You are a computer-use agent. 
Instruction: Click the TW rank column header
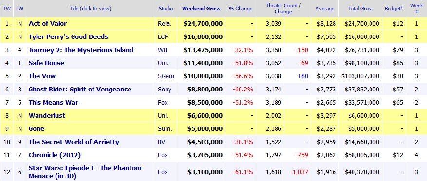pyautogui.click(x=7, y=8)
